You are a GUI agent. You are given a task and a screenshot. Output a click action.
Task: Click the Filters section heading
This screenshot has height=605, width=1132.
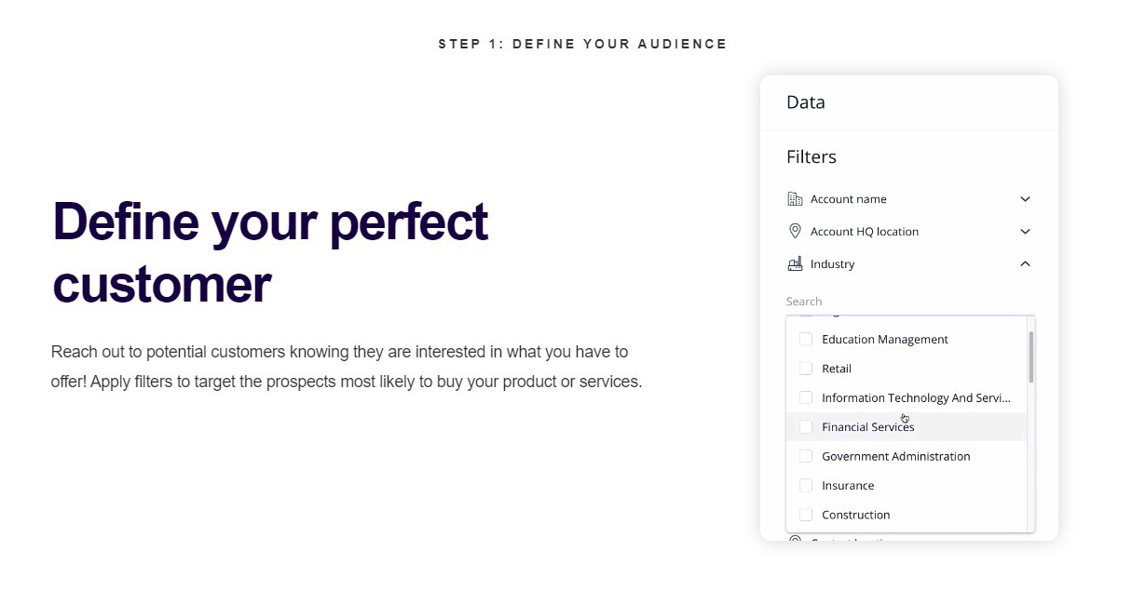click(811, 157)
